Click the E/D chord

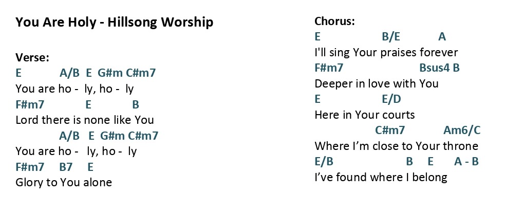(391, 99)
